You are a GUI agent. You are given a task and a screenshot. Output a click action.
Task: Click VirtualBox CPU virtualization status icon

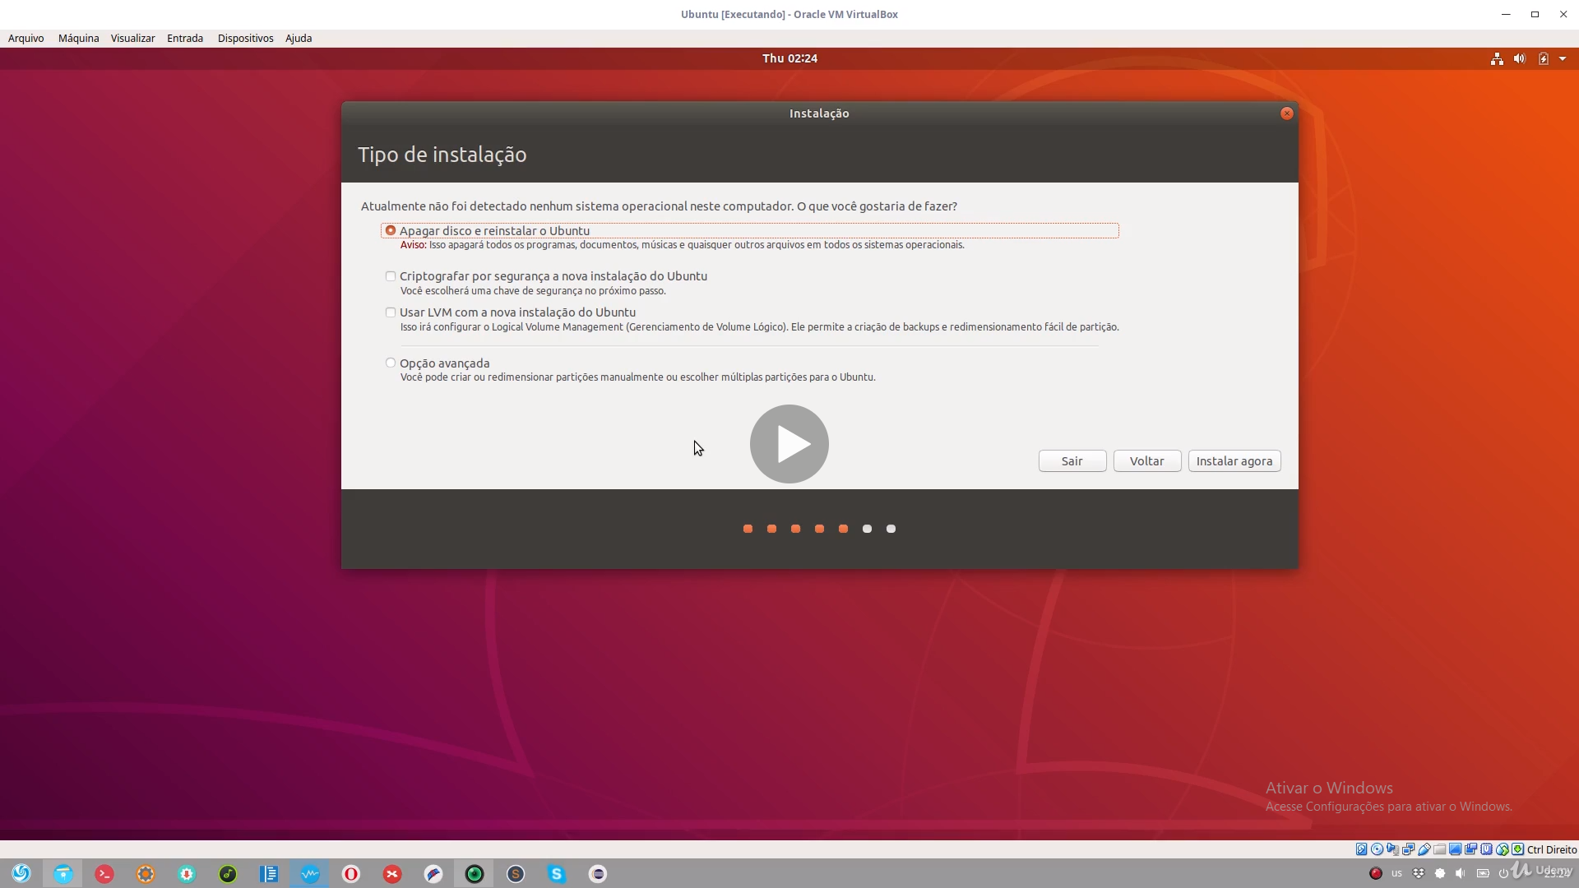[x=1486, y=849]
